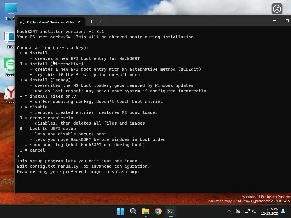Open the clock showing 9:15 PM
The height and width of the screenshot is (218, 291).
[x=270, y=211]
